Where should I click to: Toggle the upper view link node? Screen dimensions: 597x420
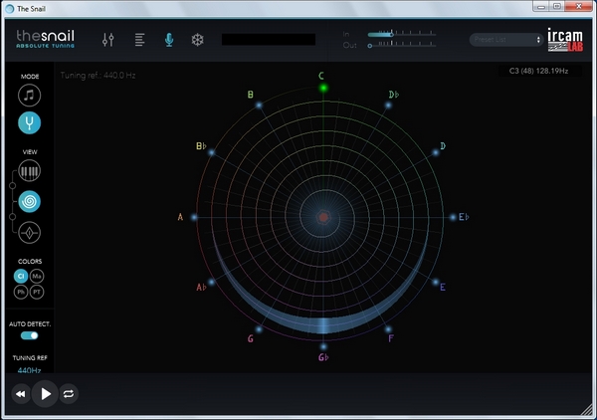point(12,186)
